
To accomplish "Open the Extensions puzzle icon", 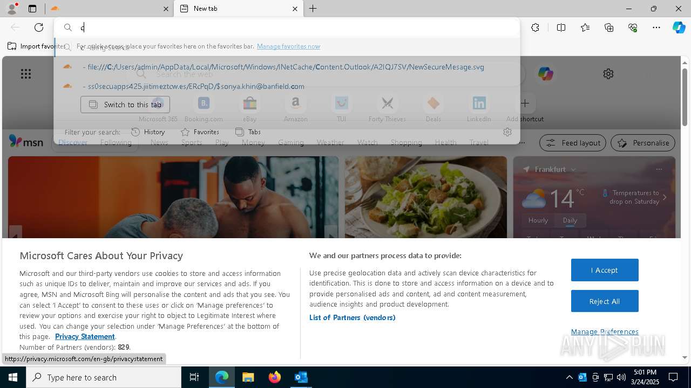I will (x=535, y=27).
